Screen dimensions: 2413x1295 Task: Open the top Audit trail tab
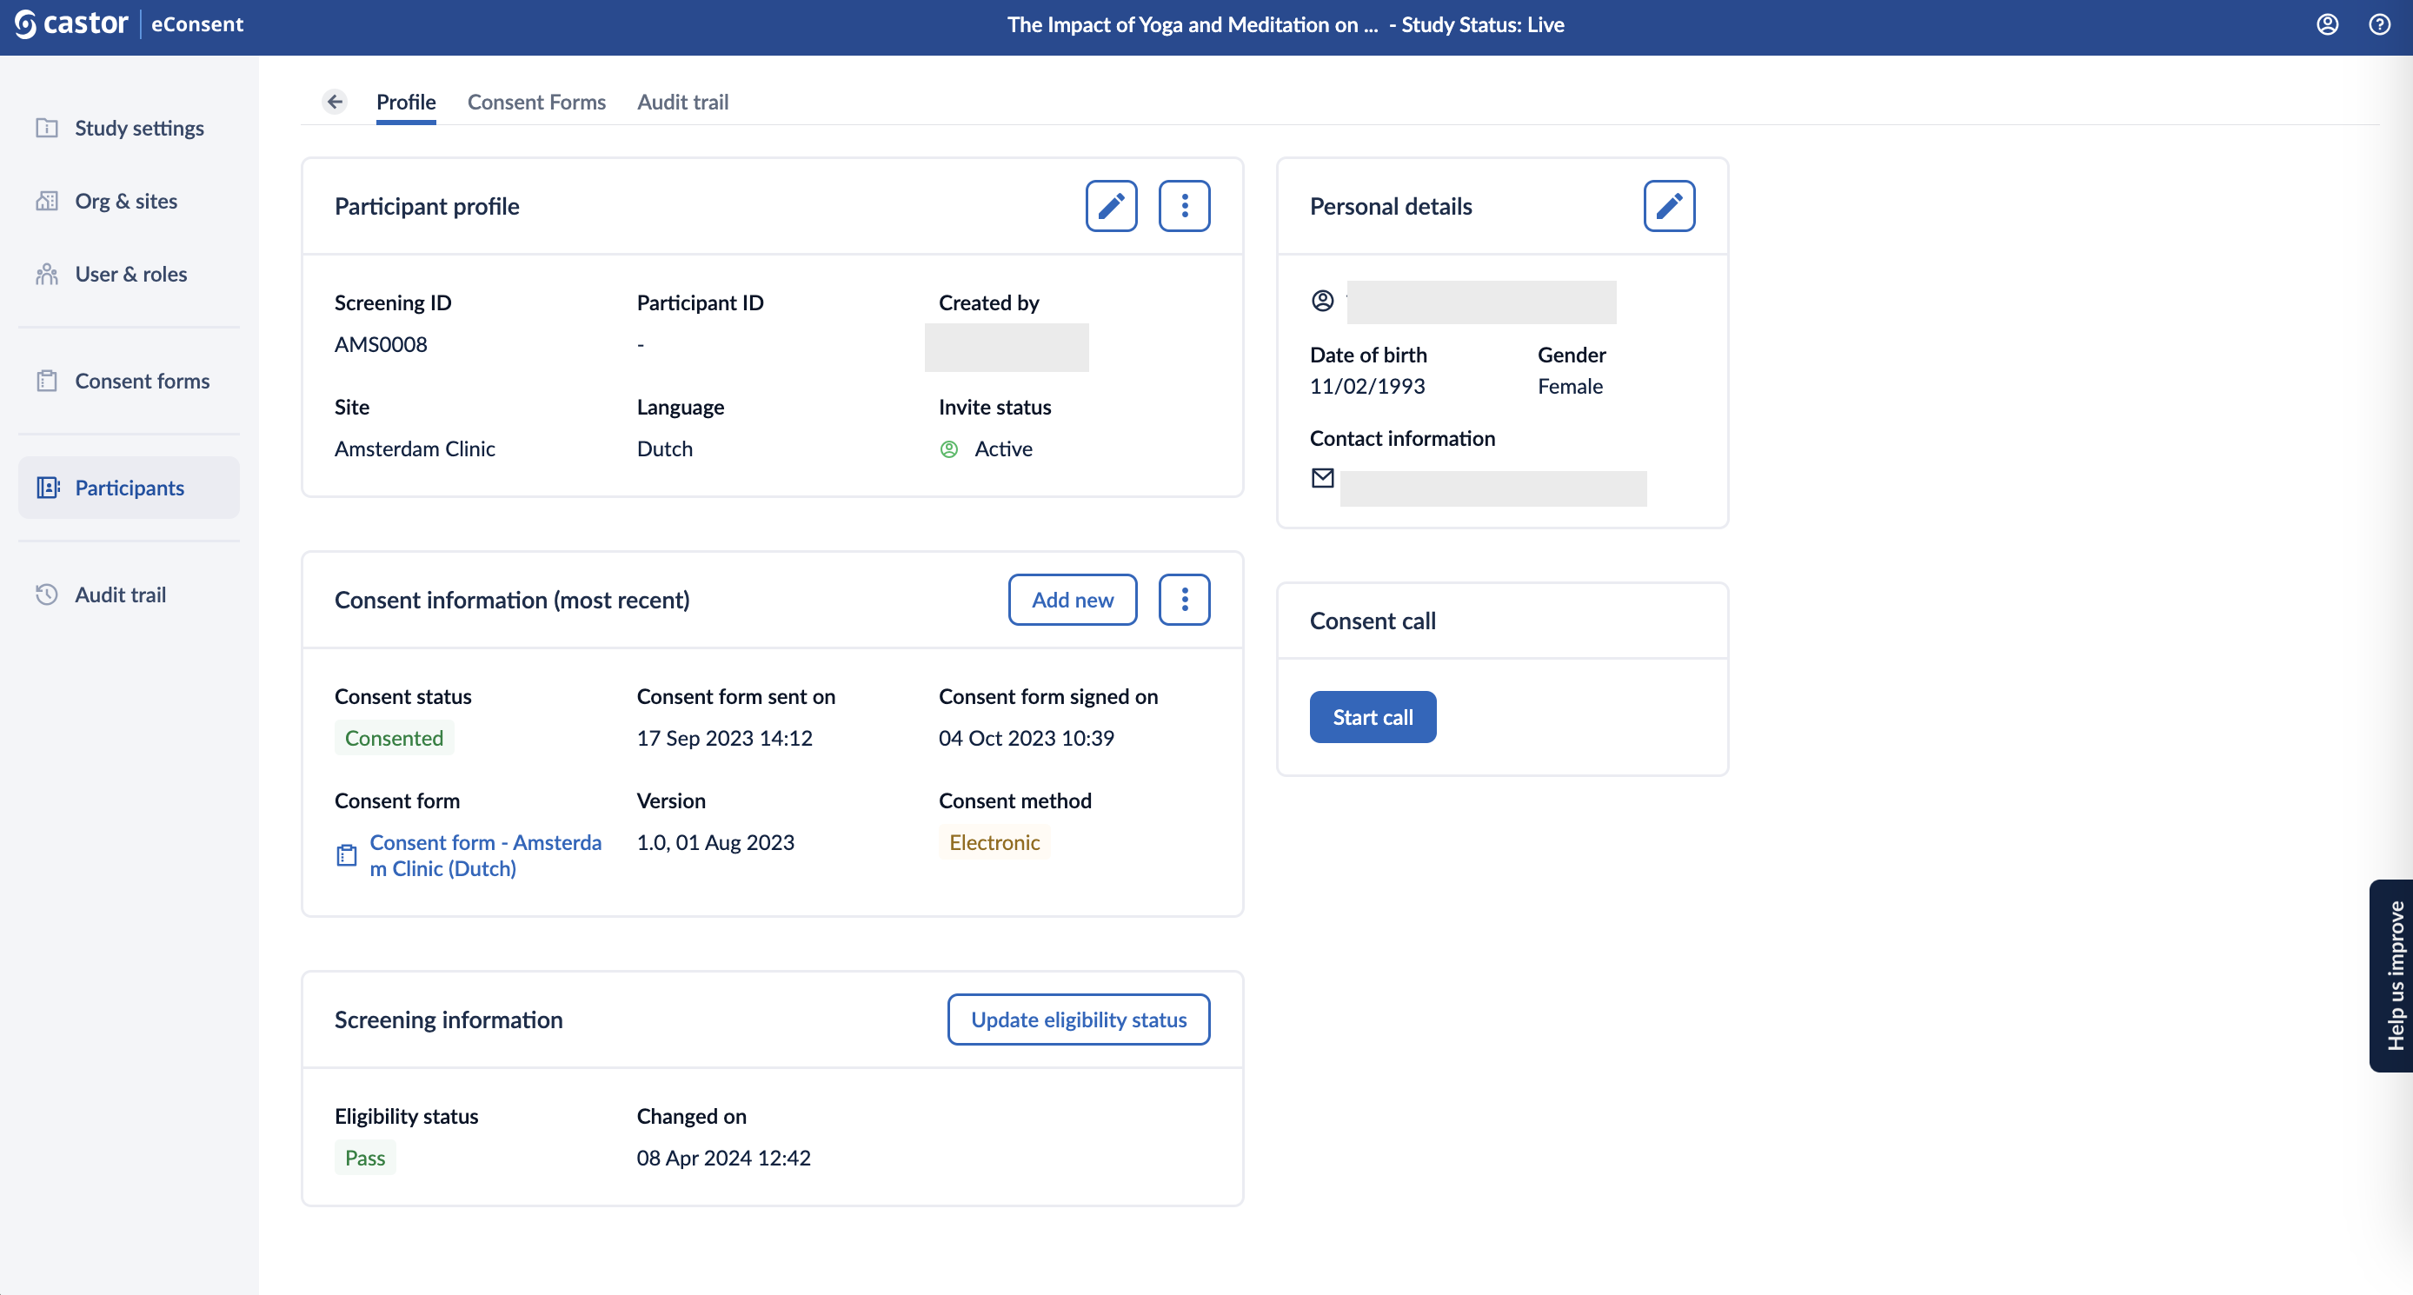(683, 101)
